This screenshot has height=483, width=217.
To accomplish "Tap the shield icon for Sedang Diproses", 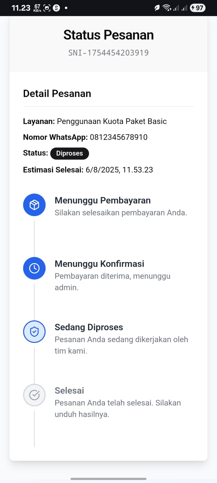I will [34, 332].
